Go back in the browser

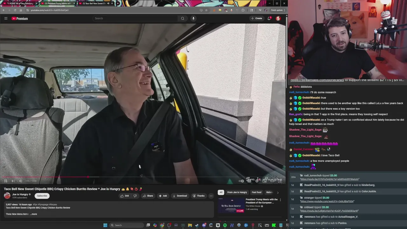(3, 10)
